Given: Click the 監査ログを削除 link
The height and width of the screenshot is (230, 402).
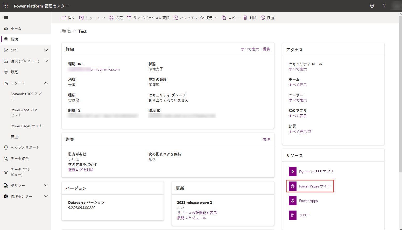Looking at the screenshot, I should click(81, 170).
